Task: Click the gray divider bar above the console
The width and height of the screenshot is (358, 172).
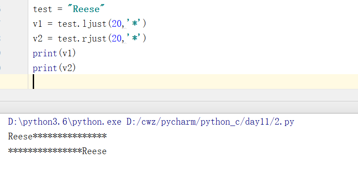Action: click(x=179, y=107)
